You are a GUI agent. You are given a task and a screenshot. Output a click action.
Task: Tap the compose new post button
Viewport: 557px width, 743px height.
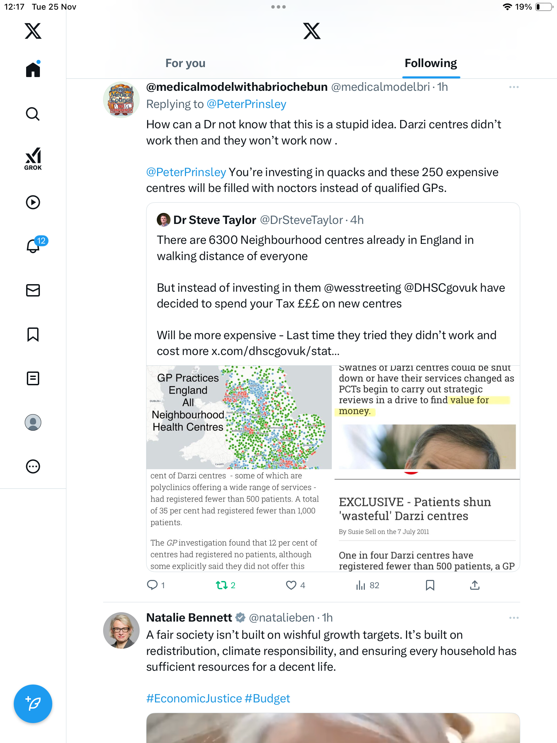tap(33, 704)
